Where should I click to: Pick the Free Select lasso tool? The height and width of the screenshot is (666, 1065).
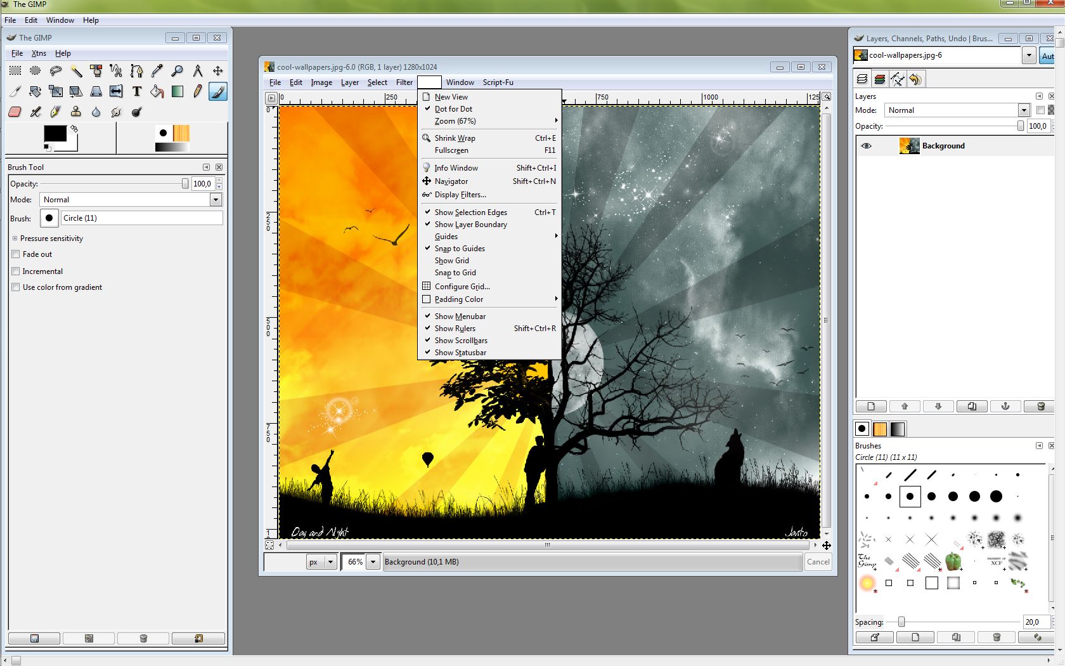[56, 70]
